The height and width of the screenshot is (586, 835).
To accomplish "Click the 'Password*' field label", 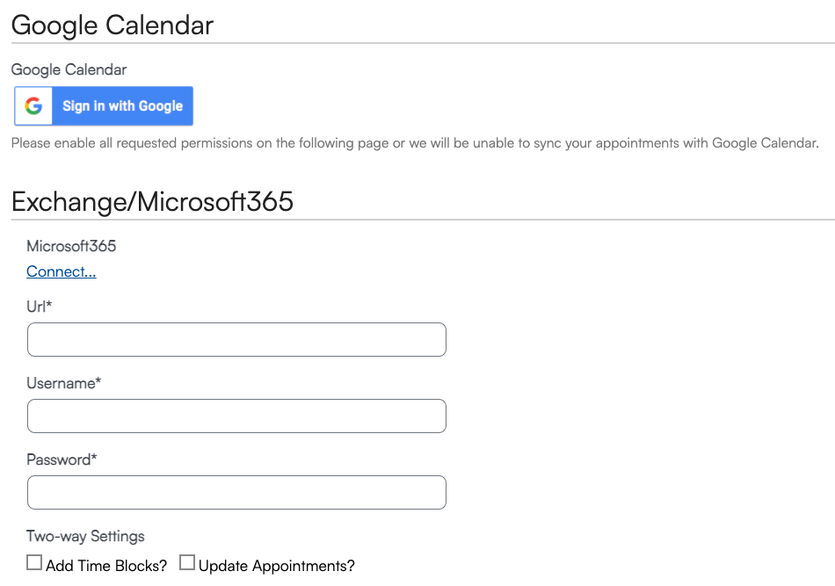I will click(62, 459).
